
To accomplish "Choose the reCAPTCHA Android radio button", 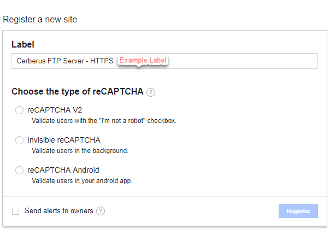I will 19,170.
